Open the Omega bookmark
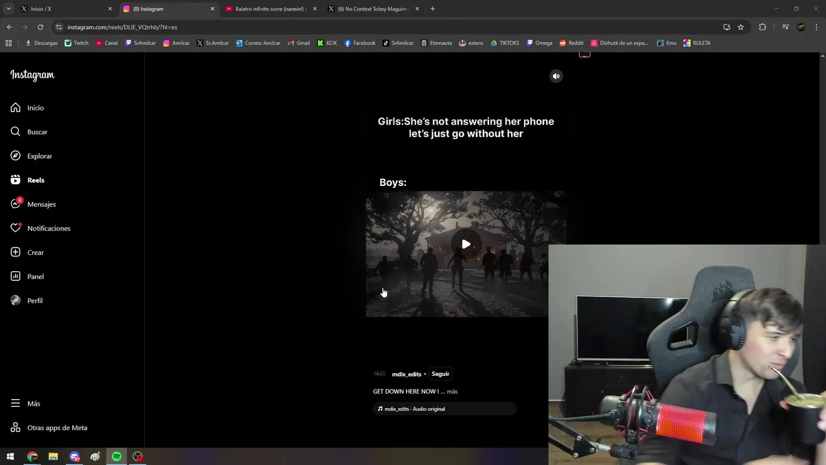 (x=539, y=43)
